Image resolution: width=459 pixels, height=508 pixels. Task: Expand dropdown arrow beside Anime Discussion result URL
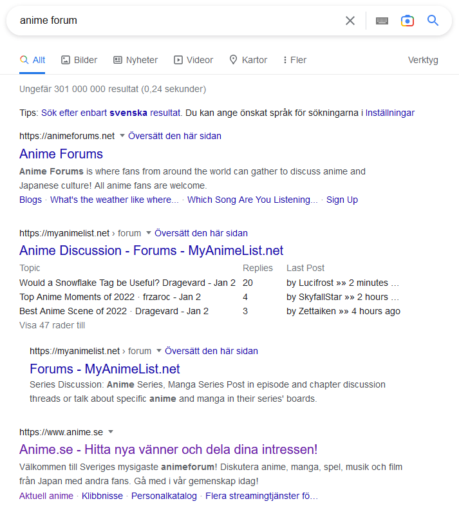point(148,232)
